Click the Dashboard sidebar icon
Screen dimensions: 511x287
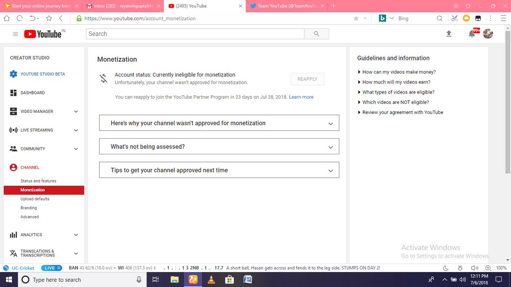[x=13, y=93]
